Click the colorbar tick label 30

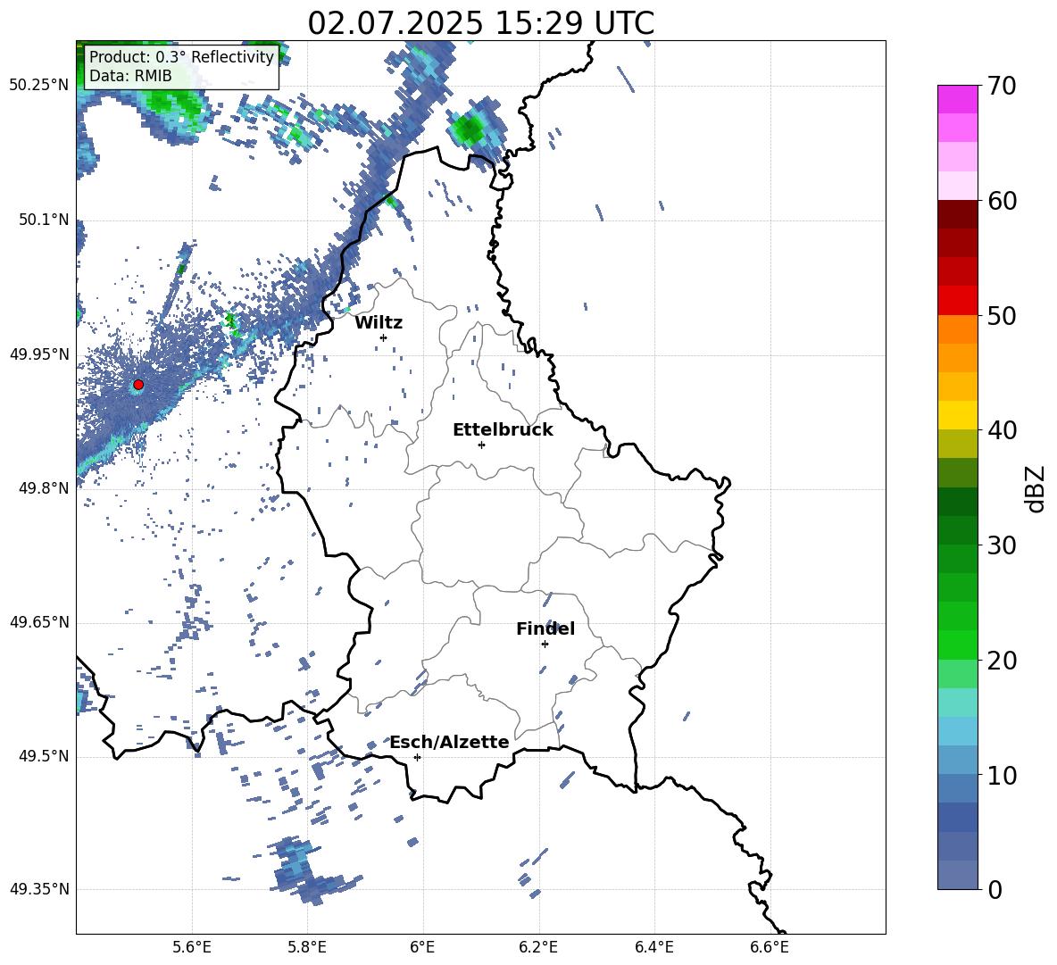(x=1002, y=545)
